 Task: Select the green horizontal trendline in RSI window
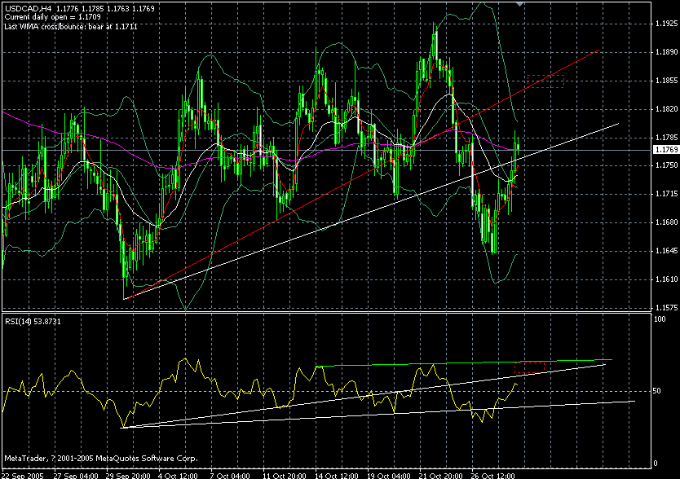(464, 363)
